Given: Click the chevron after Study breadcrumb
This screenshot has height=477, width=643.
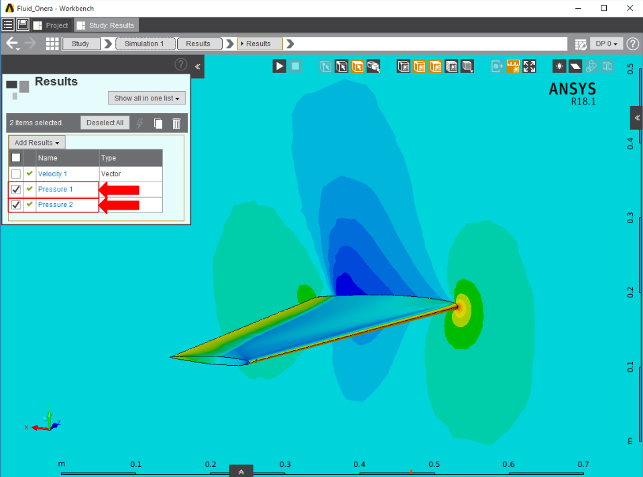Looking at the screenshot, I should [108, 44].
